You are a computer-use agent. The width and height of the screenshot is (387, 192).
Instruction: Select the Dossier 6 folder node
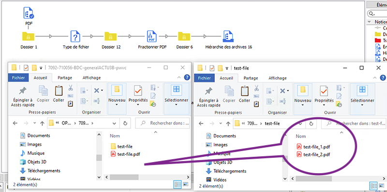tap(184, 37)
